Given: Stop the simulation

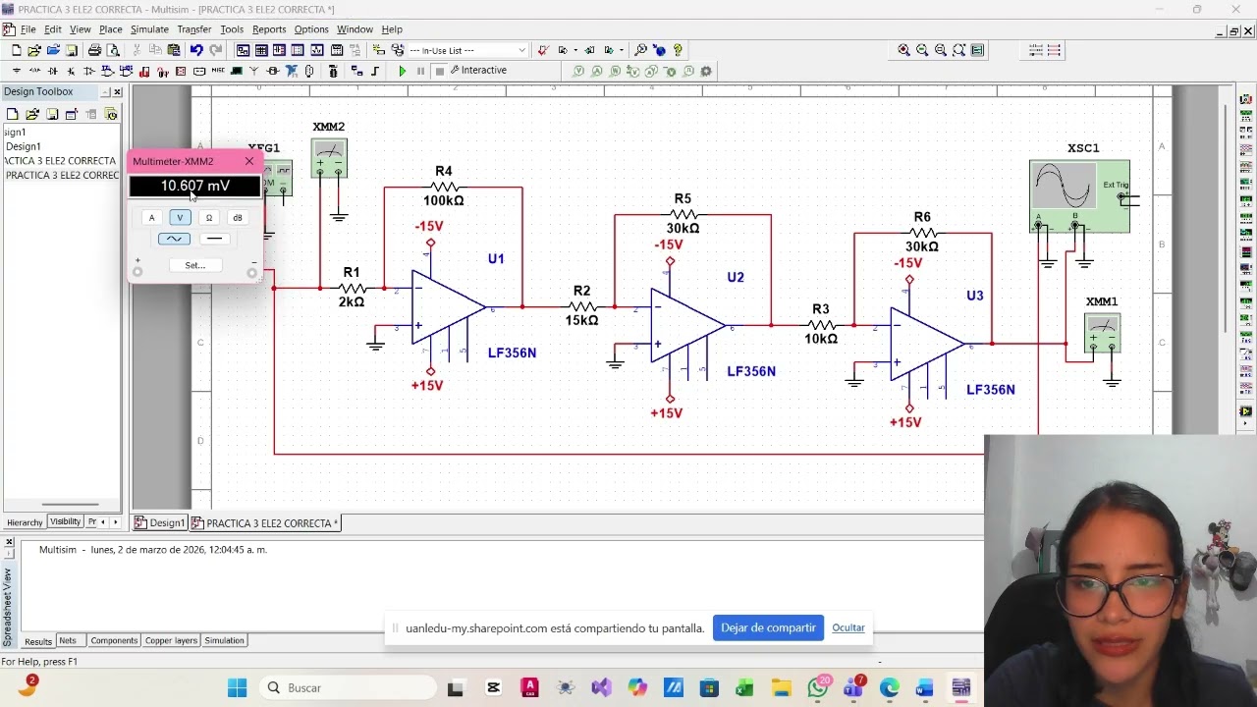Looking at the screenshot, I should (x=440, y=71).
